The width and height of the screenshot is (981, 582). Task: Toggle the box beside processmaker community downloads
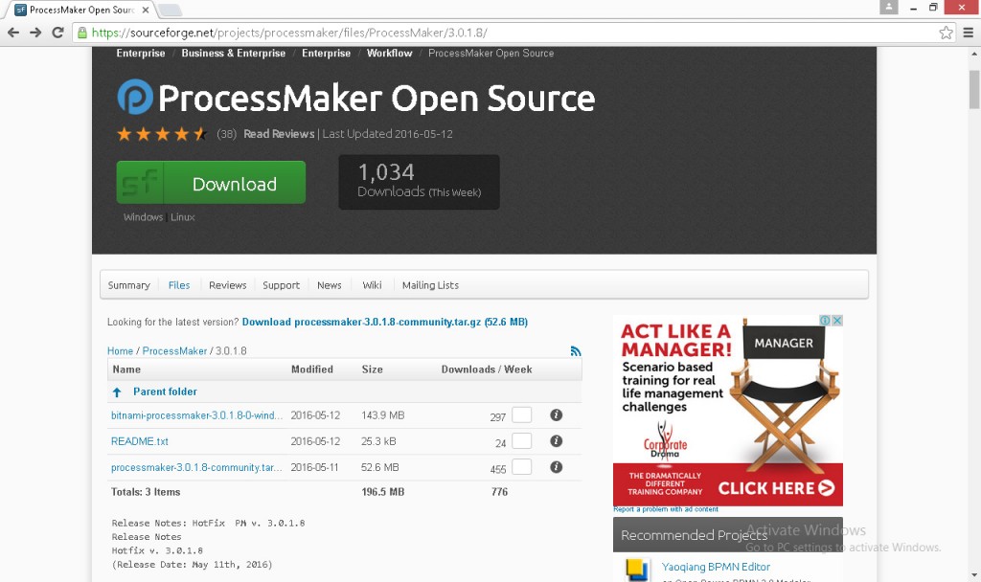click(521, 467)
